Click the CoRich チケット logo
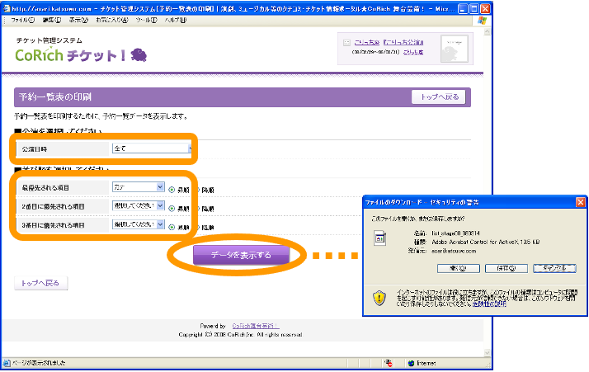Screen dimensions: 589x372 click(70, 55)
